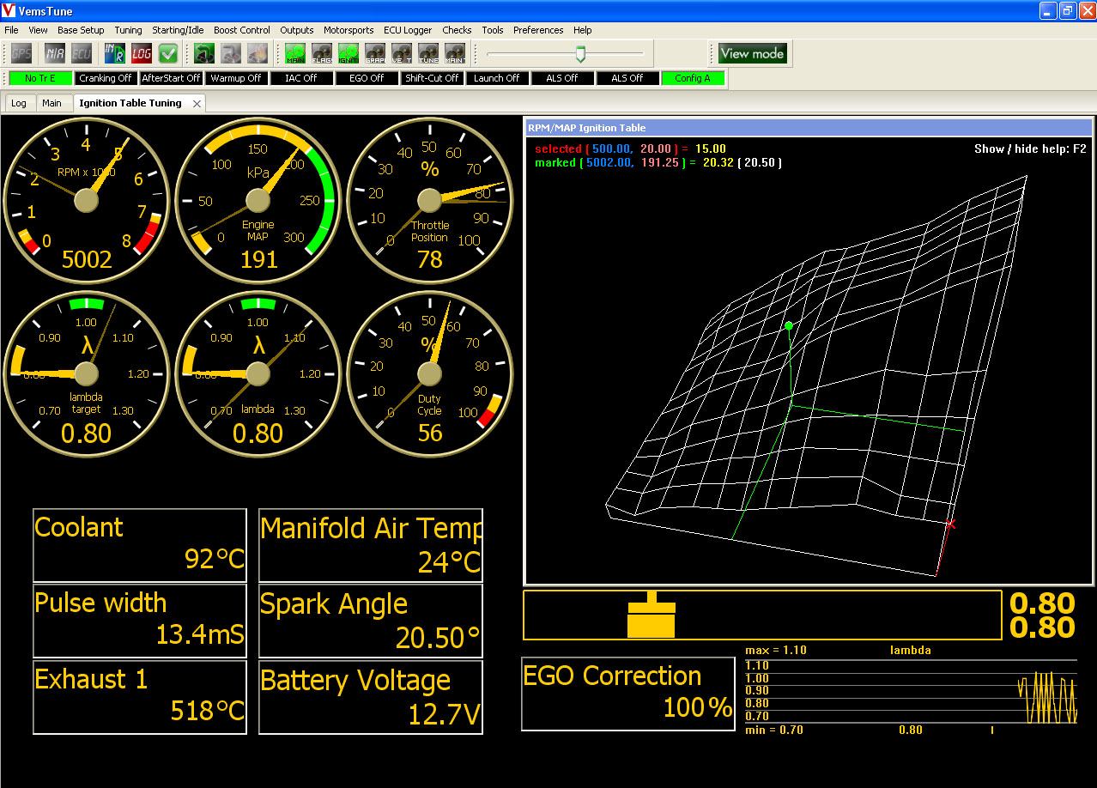Viewport: 1097px width, 788px height.
Task: Open the MAIN gauge group icon
Action: click(x=295, y=53)
